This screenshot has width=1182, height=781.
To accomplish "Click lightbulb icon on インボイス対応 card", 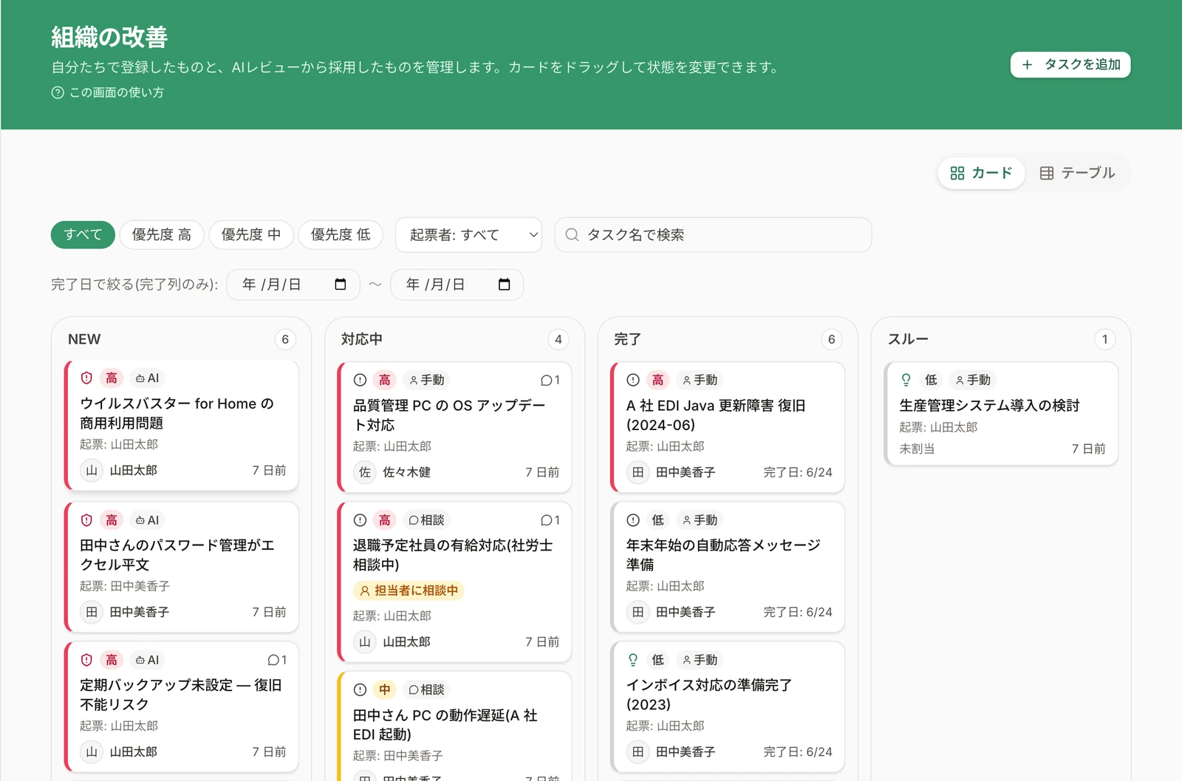I will point(633,660).
